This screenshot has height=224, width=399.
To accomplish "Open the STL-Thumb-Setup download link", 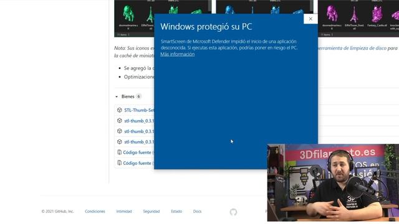I will point(139,110).
